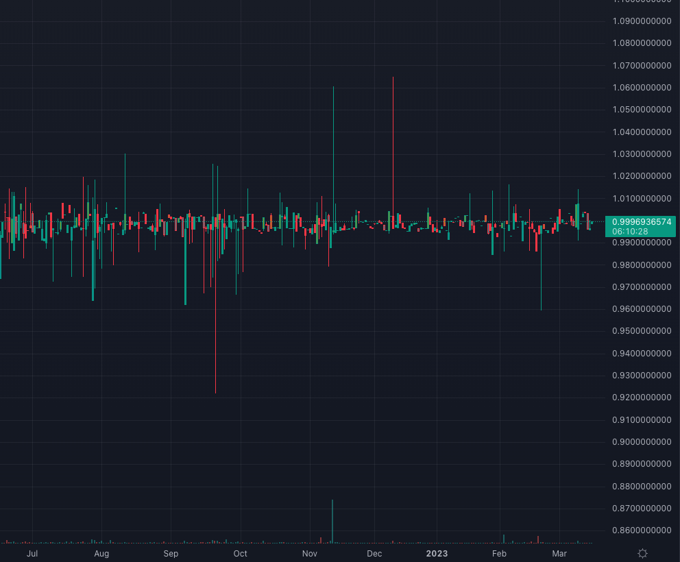Click the 2023 label on time axis

(x=437, y=553)
